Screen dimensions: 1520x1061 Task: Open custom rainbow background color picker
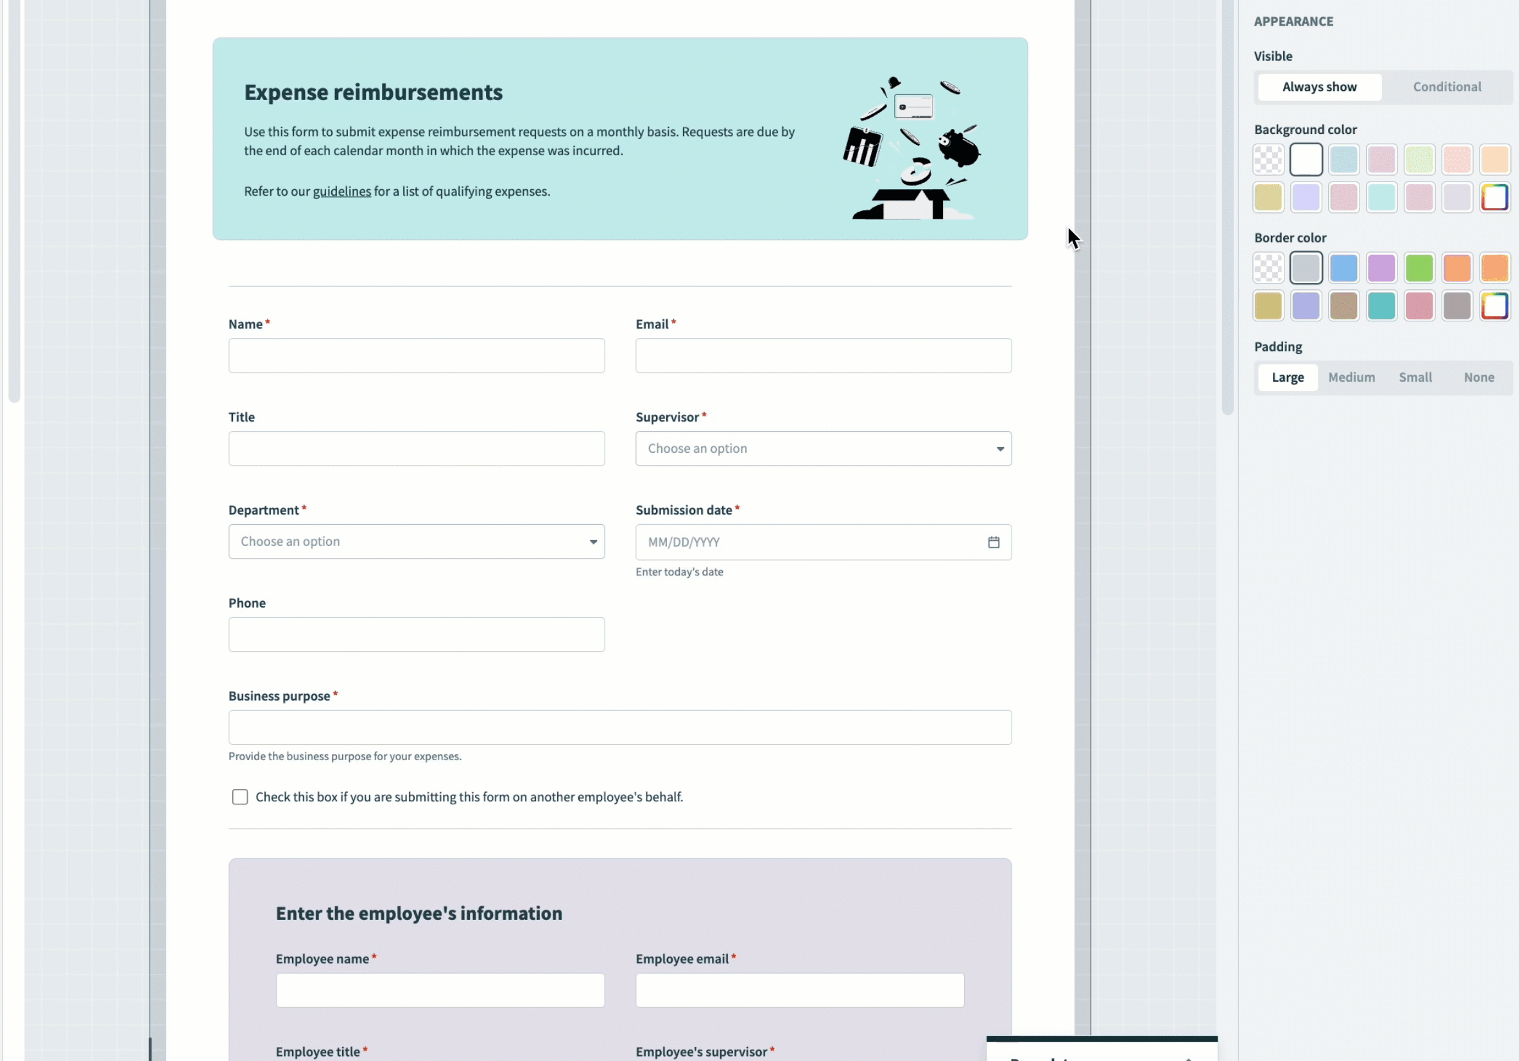(x=1494, y=197)
